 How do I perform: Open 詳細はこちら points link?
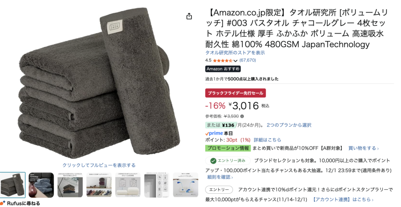(x=267, y=140)
